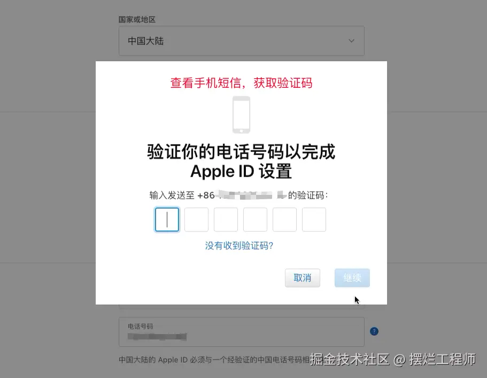Viewport: 487px width, 378px height.
Task: Select the third verification code digit box
Action: (x=226, y=220)
